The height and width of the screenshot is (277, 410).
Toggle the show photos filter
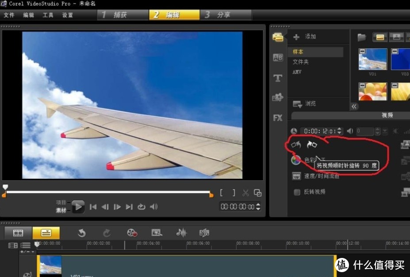point(396,38)
